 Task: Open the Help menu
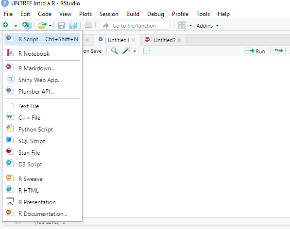pos(223,14)
